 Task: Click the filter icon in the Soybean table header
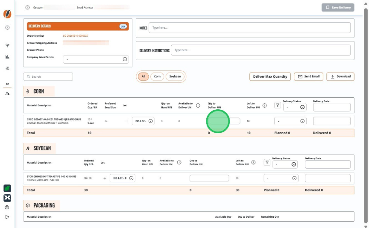click(x=267, y=162)
